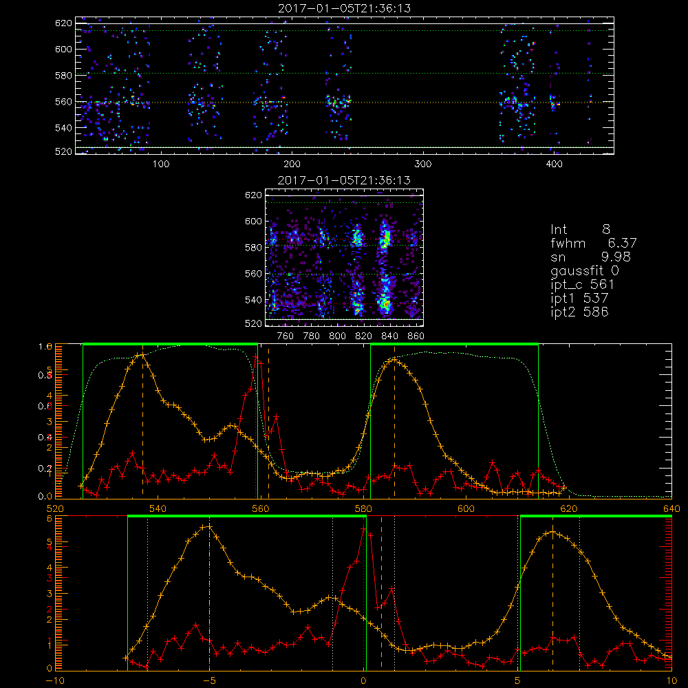Click x-axis label 780 on middle image
The height and width of the screenshot is (688, 688).
312,336
